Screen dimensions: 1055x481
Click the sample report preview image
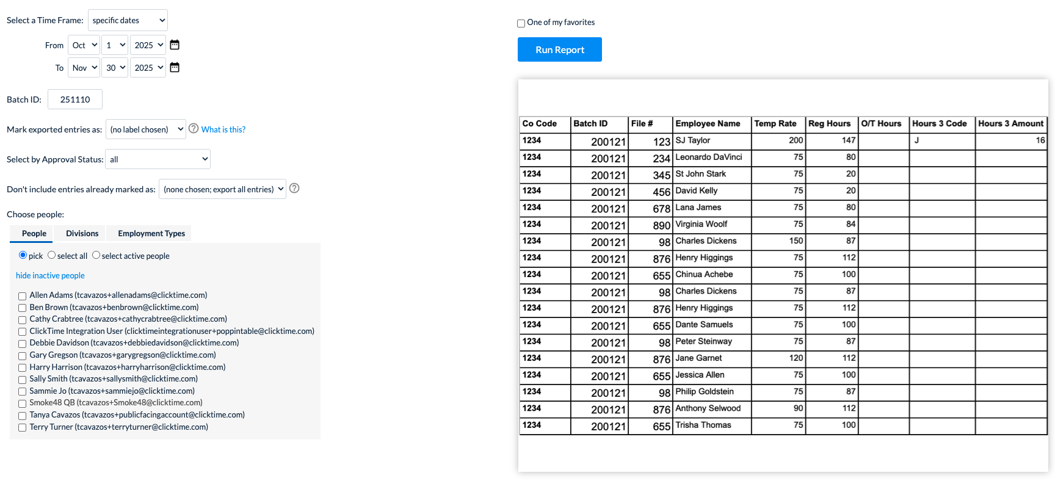pyautogui.click(x=783, y=275)
